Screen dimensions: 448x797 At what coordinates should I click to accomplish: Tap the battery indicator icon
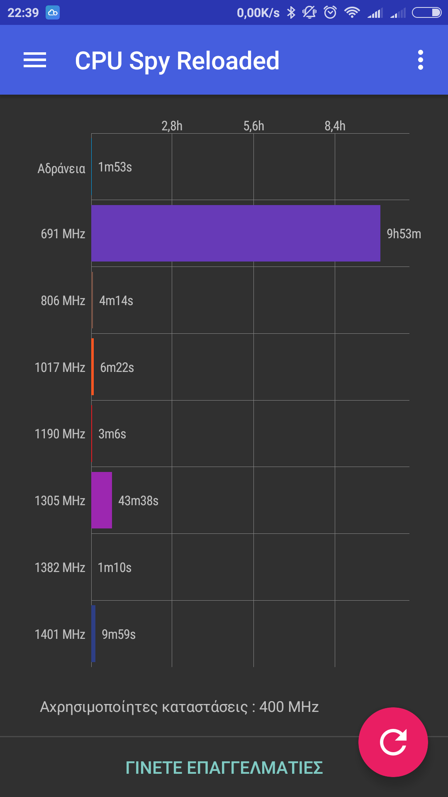426,12
